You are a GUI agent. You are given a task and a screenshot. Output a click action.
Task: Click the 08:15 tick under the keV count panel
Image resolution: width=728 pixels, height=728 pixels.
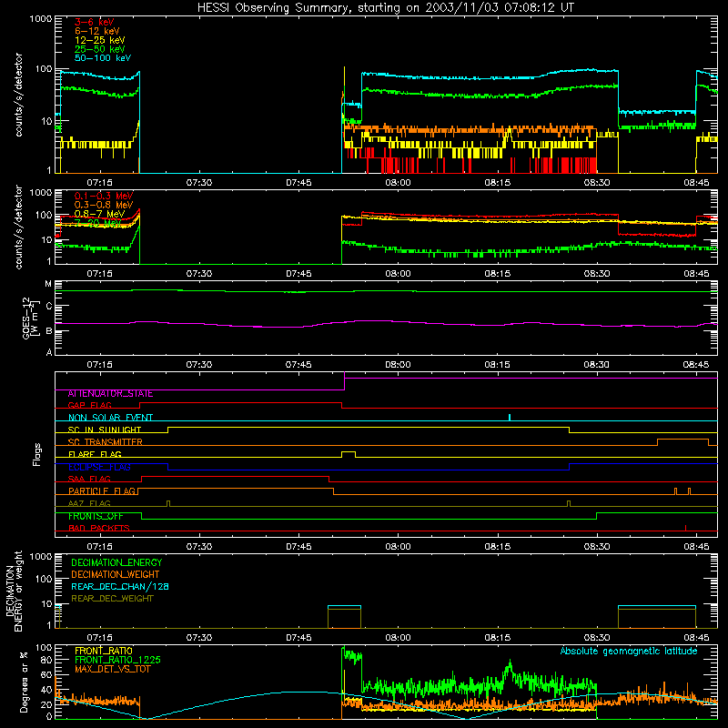497,183
